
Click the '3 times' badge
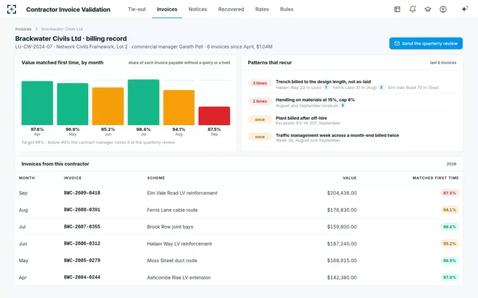[x=260, y=83]
